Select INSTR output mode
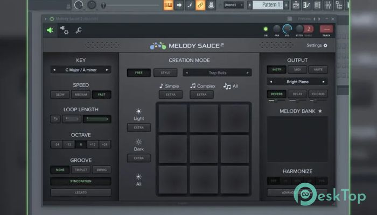The height and width of the screenshot is (215, 377). click(276, 69)
